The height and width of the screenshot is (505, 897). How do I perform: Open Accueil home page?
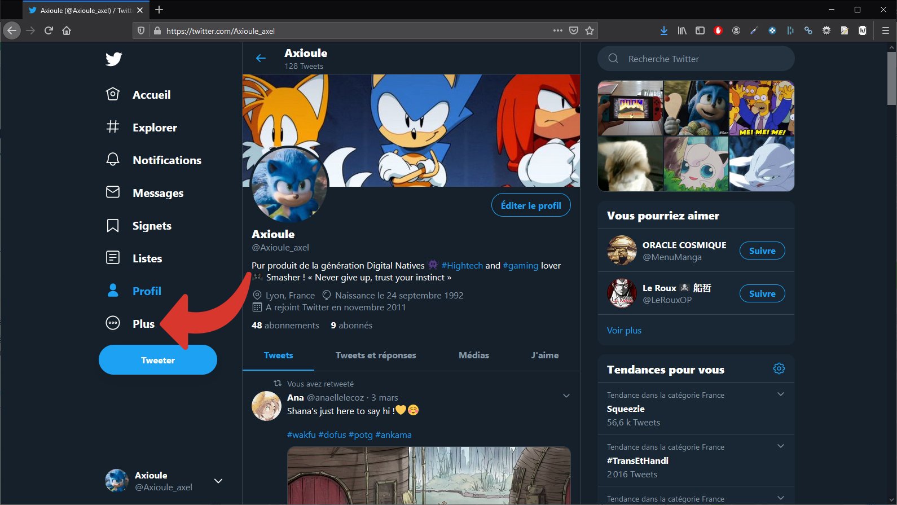click(139, 95)
